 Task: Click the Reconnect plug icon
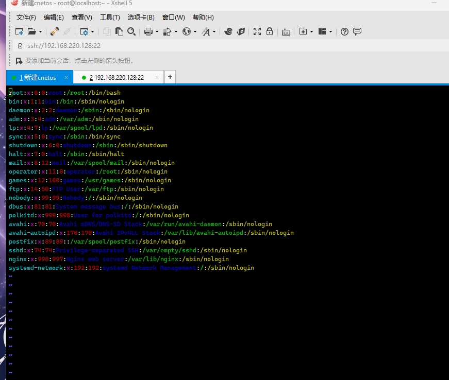coord(55,31)
